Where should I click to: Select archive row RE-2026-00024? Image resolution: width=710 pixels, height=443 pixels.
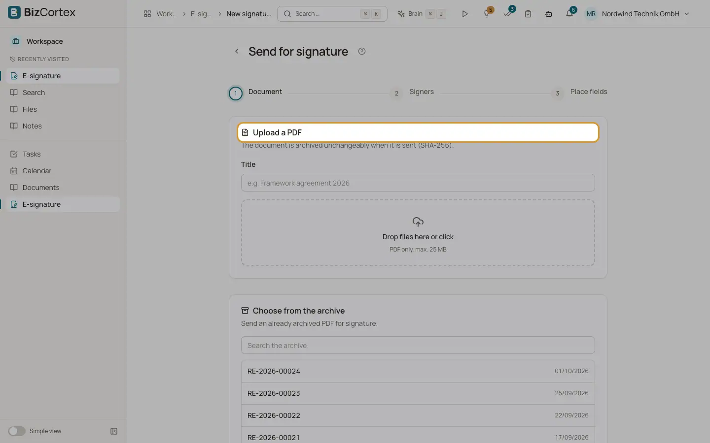418,371
